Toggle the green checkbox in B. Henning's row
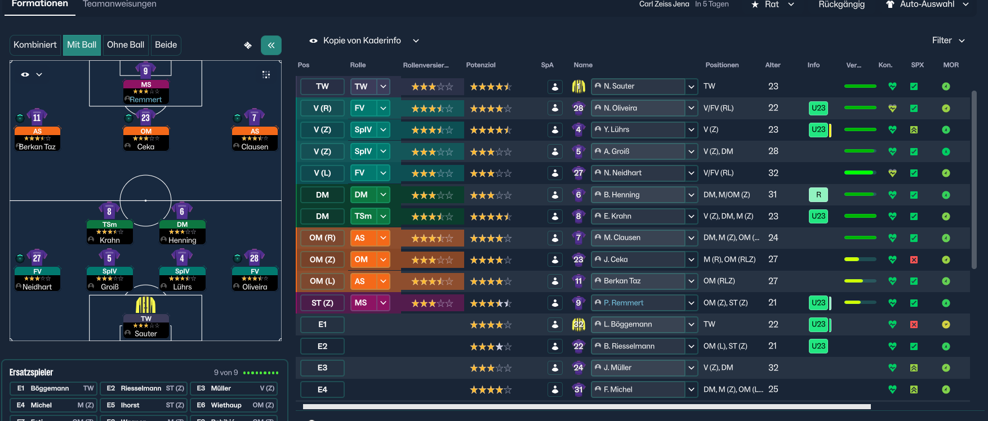 pos(914,195)
